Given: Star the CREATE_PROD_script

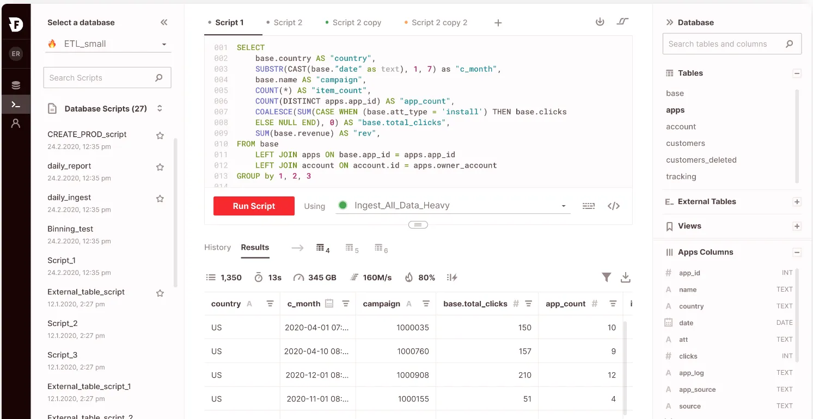Looking at the screenshot, I should (x=160, y=135).
